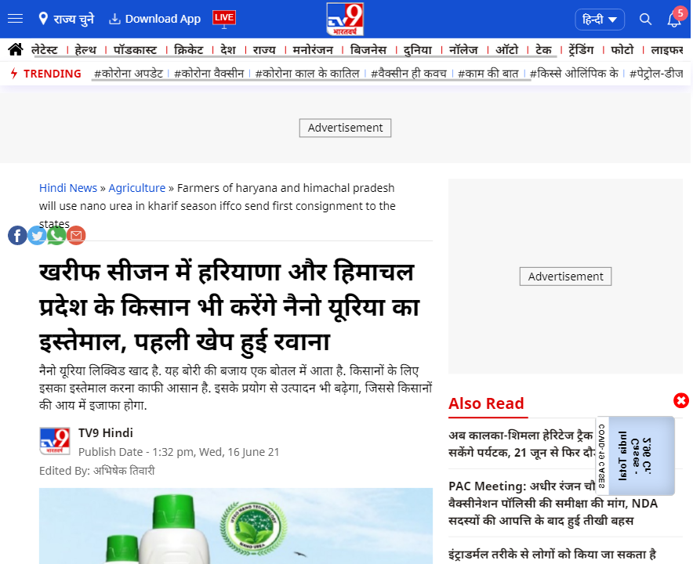Follow the Hindi News breadcrumb link
Viewport: 693px width, 564px height.
click(x=68, y=187)
